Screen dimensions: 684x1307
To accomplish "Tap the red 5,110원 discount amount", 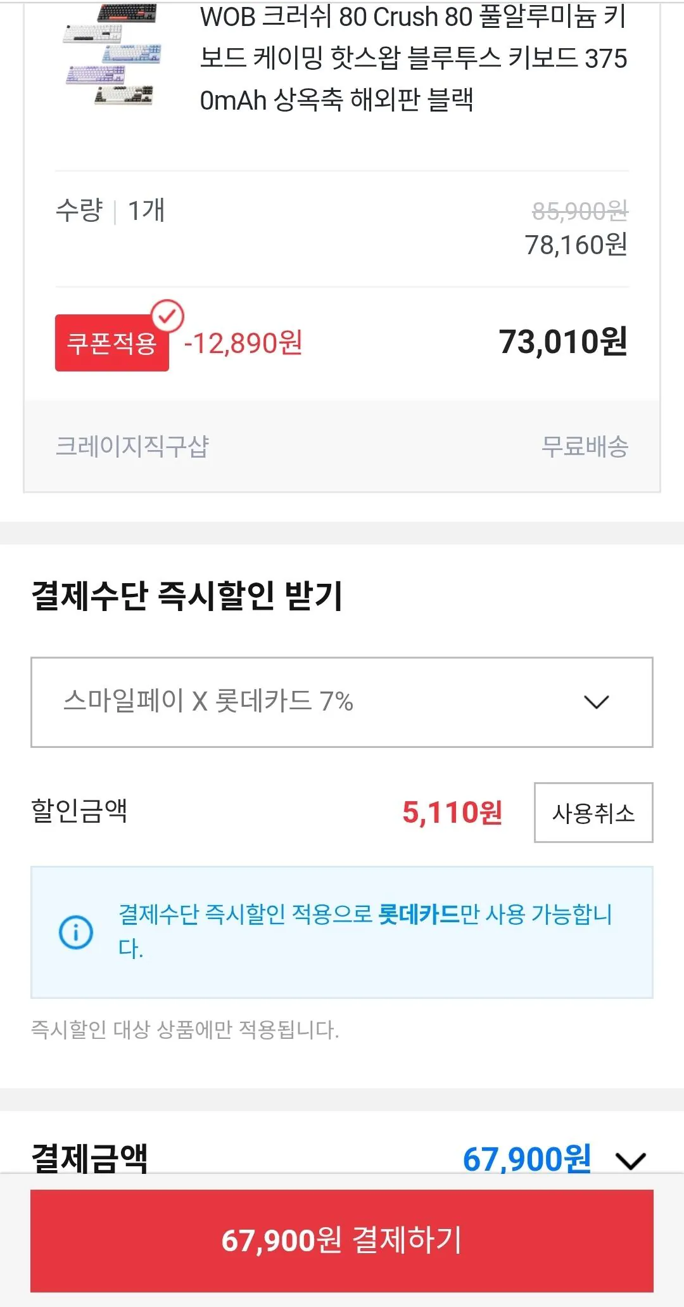I will [452, 813].
